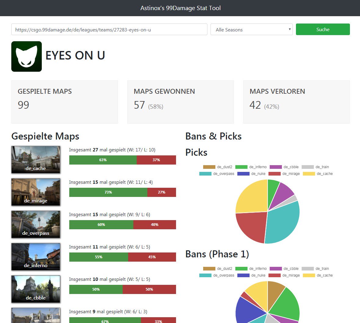Click the Maps Gewonnen stat card
This screenshot has height=323, width=360.
(x=181, y=102)
